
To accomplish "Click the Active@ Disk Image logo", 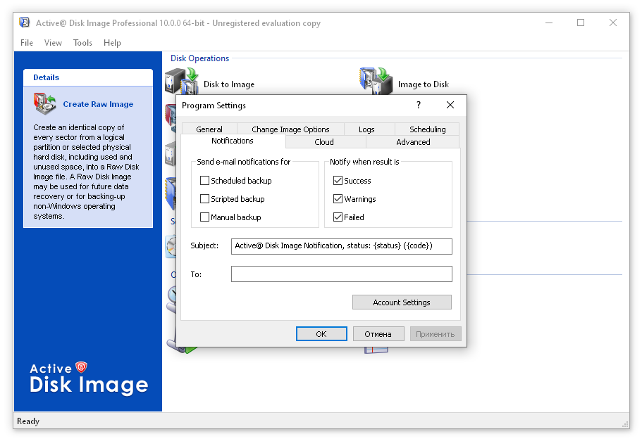I will [88, 378].
